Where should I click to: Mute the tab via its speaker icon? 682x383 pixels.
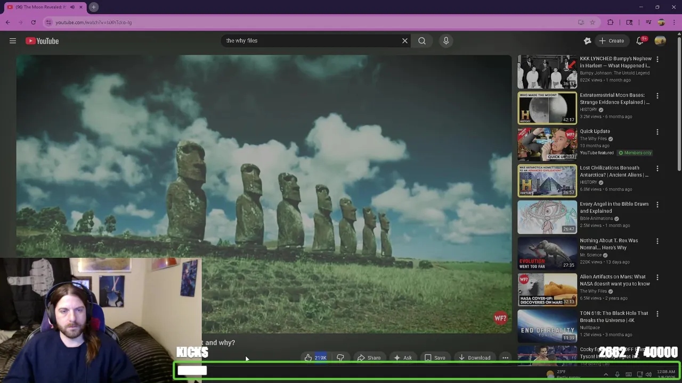[x=72, y=7]
